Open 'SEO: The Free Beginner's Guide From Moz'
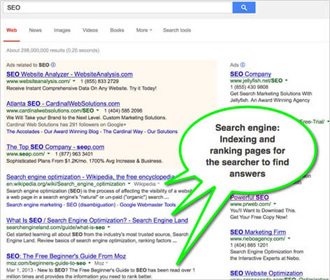This screenshot has height=280, width=330. click(66, 256)
